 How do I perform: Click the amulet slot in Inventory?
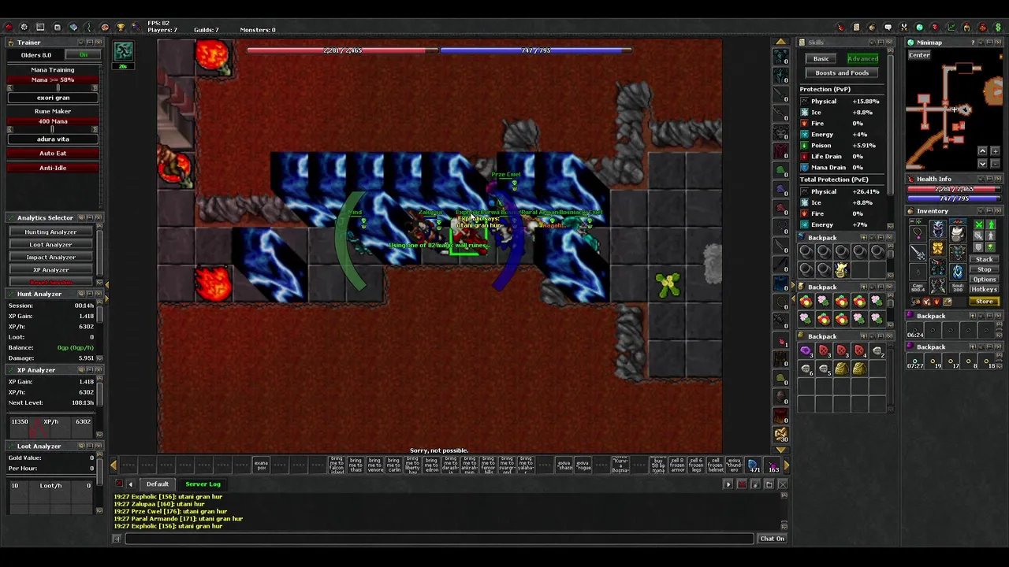click(918, 234)
